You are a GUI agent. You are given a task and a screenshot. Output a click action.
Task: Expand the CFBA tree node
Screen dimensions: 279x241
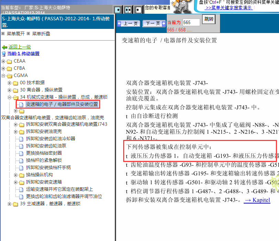tap(3, 68)
